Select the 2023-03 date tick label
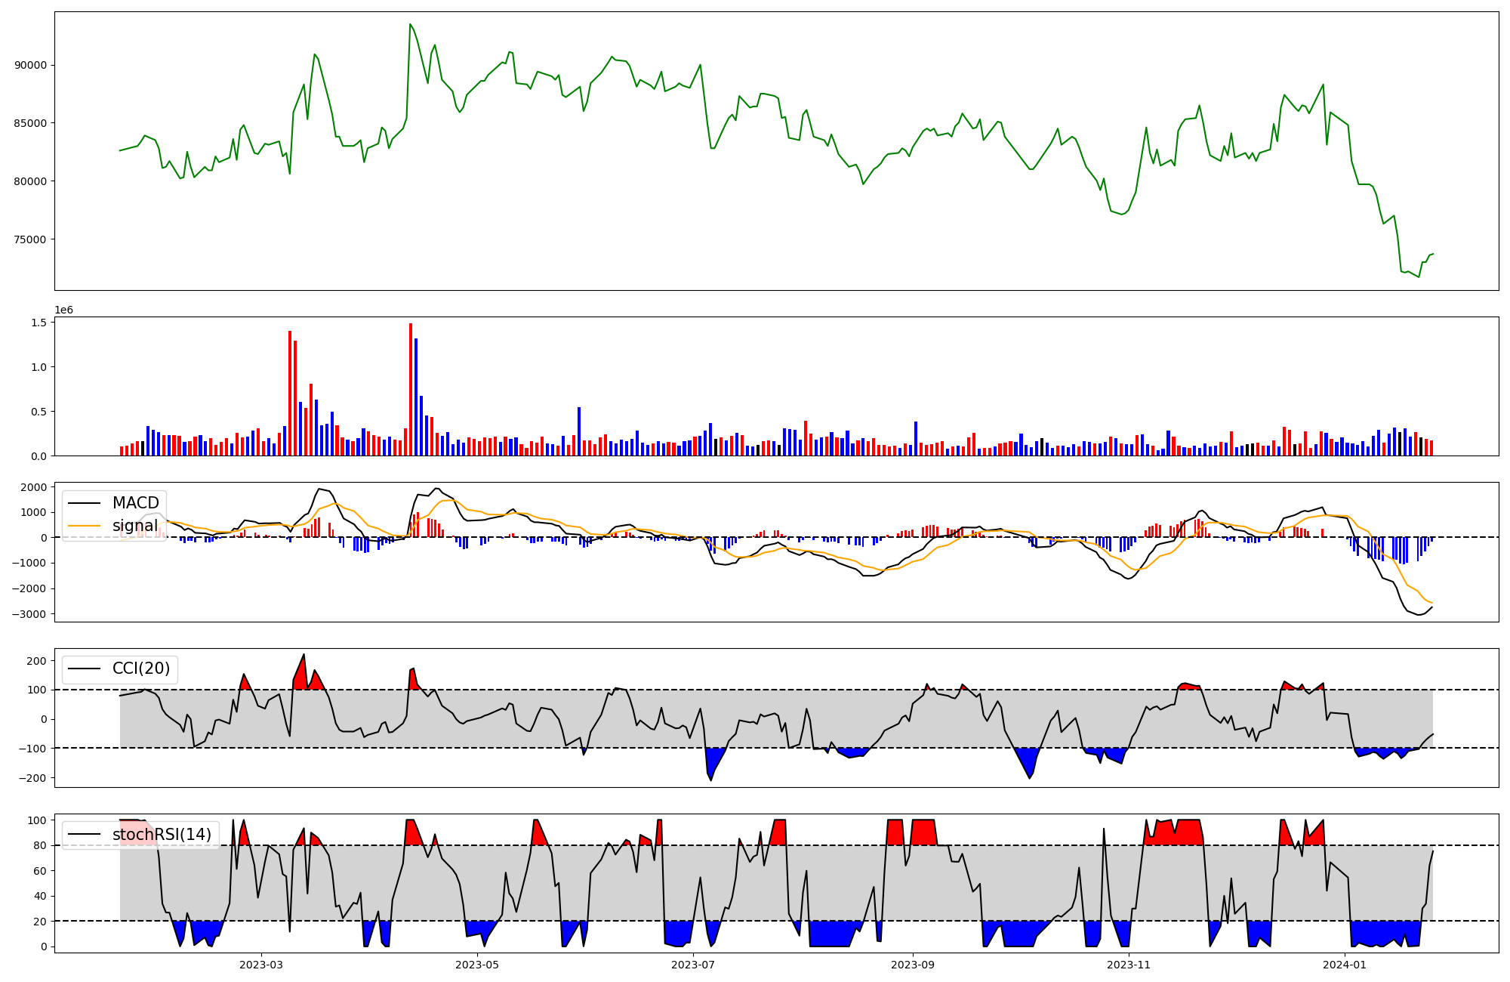 click(x=261, y=965)
